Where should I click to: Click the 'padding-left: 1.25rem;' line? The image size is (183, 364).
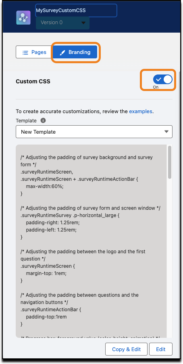(51, 230)
